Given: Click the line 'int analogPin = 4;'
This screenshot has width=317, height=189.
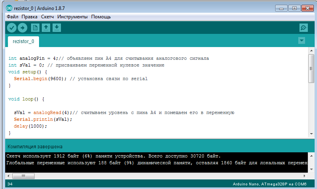Looking at the screenshot, I should click(33, 58).
